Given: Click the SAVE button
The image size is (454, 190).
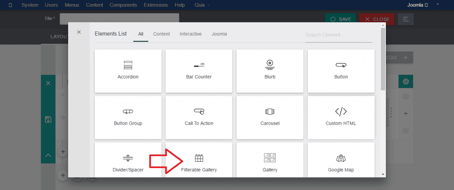Looking at the screenshot, I should (x=341, y=19).
